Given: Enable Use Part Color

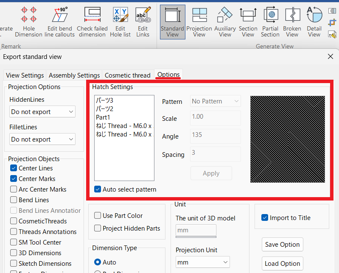Looking at the screenshot, I should pyautogui.click(x=98, y=215).
